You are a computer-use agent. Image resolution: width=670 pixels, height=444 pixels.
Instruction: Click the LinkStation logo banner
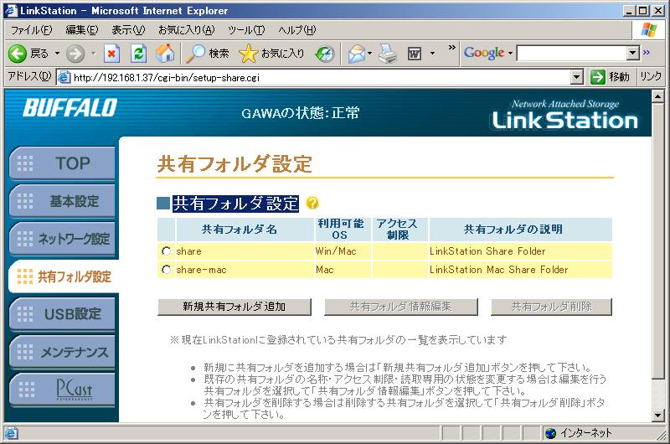tap(564, 115)
